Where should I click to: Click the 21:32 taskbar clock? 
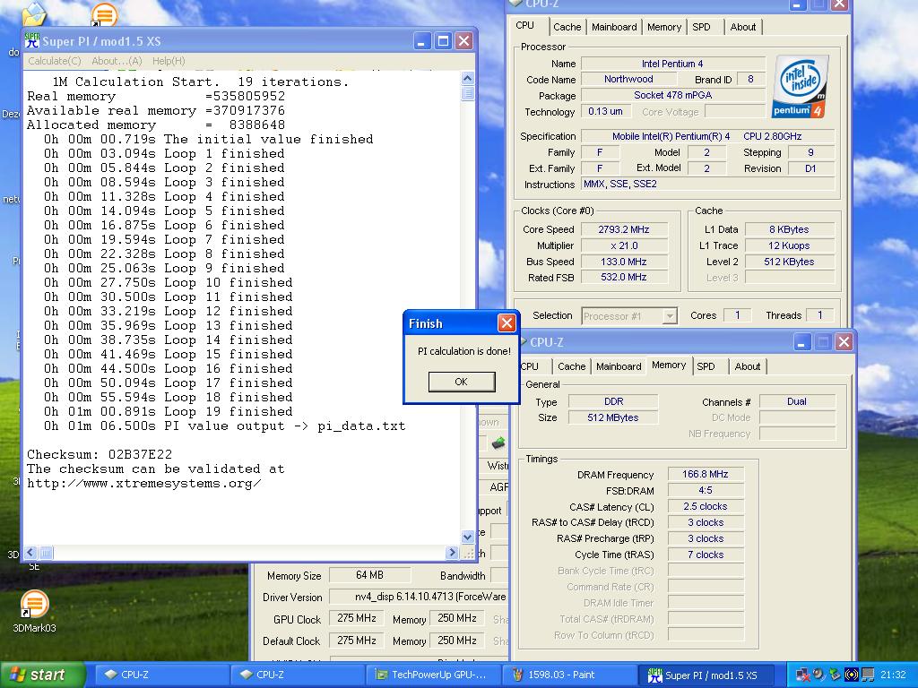click(x=893, y=675)
